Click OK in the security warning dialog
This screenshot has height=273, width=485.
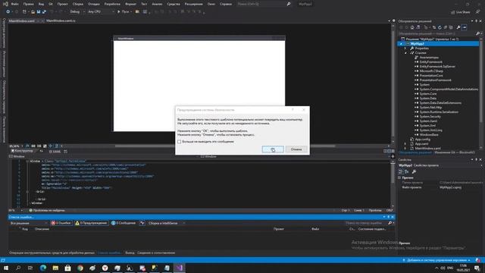click(x=273, y=149)
